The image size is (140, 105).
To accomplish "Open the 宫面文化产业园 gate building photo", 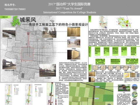I will pyautogui.click(x=9, y=64).
